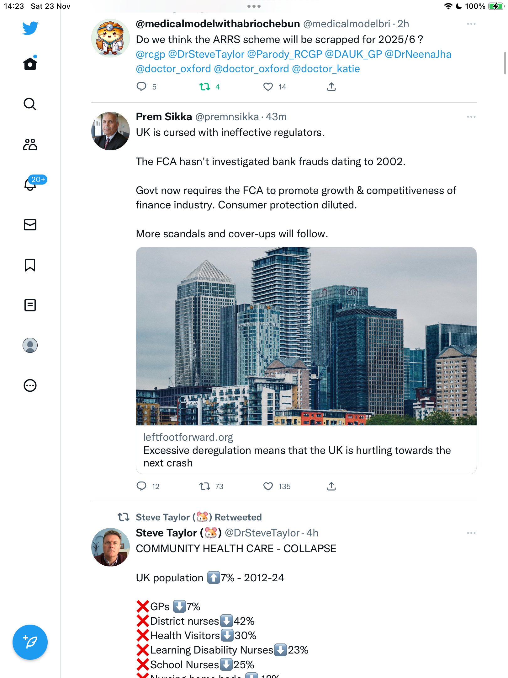Open the Canary Wharf skyline image preview
508x678 pixels.
tap(306, 336)
